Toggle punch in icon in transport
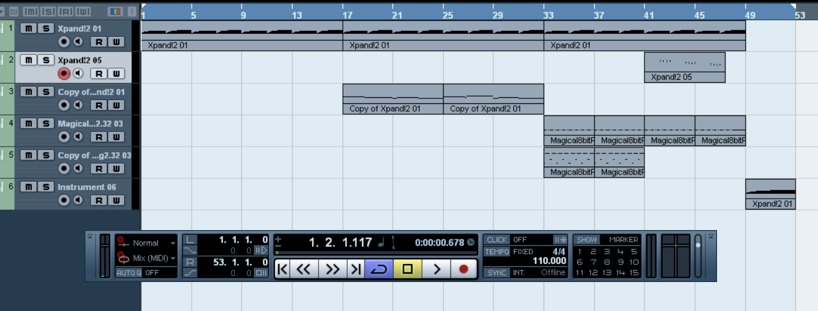Image resolution: width=818 pixels, height=311 pixels. [x=190, y=250]
